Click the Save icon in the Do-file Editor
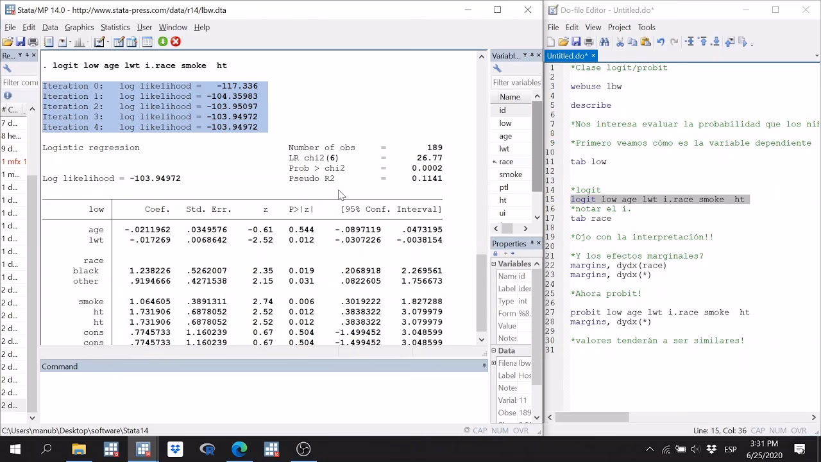This screenshot has width=821, height=462. tap(576, 42)
